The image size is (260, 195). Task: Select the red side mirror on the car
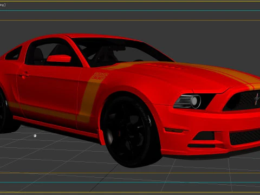coord(59,58)
